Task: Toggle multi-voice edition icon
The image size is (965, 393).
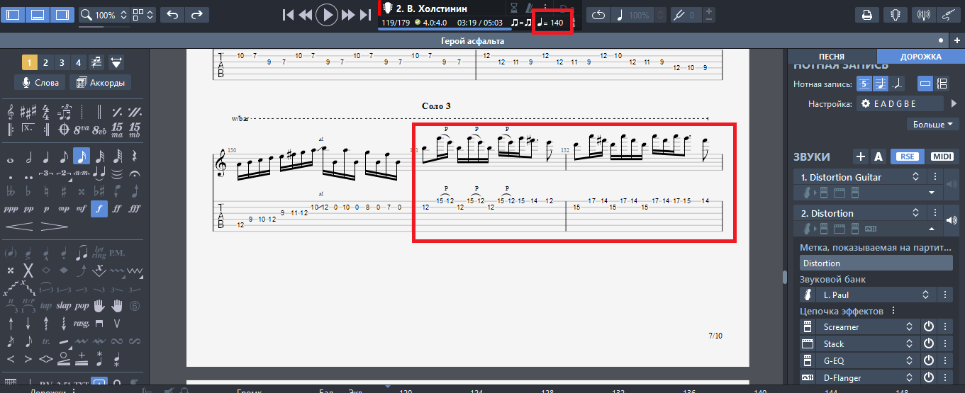Action: (96, 62)
